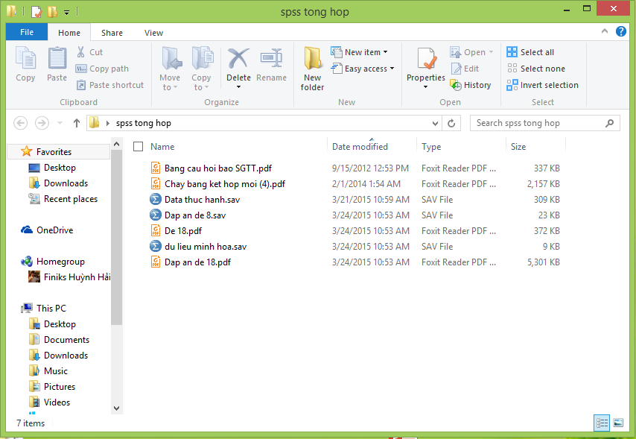Click the Edit button in Open group
The image size is (636, 439).
click(x=465, y=69)
